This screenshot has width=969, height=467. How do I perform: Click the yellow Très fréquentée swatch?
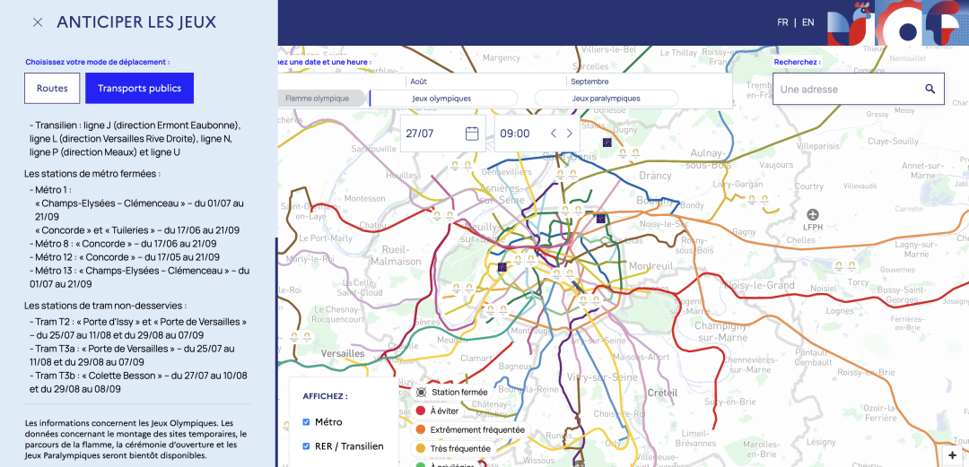[x=421, y=448]
